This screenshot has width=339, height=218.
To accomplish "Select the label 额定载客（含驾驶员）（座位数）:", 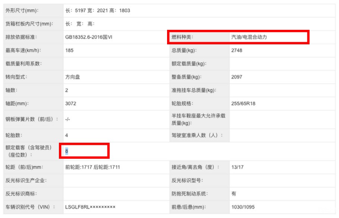I will (29, 151).
